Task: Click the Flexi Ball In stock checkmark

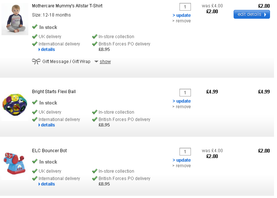Action: [x=35, y=103]
